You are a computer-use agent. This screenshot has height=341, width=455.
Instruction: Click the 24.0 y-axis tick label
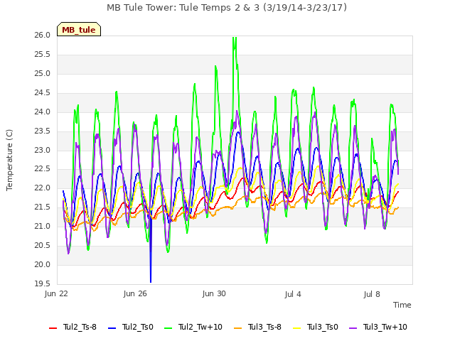tap(43, 112)
